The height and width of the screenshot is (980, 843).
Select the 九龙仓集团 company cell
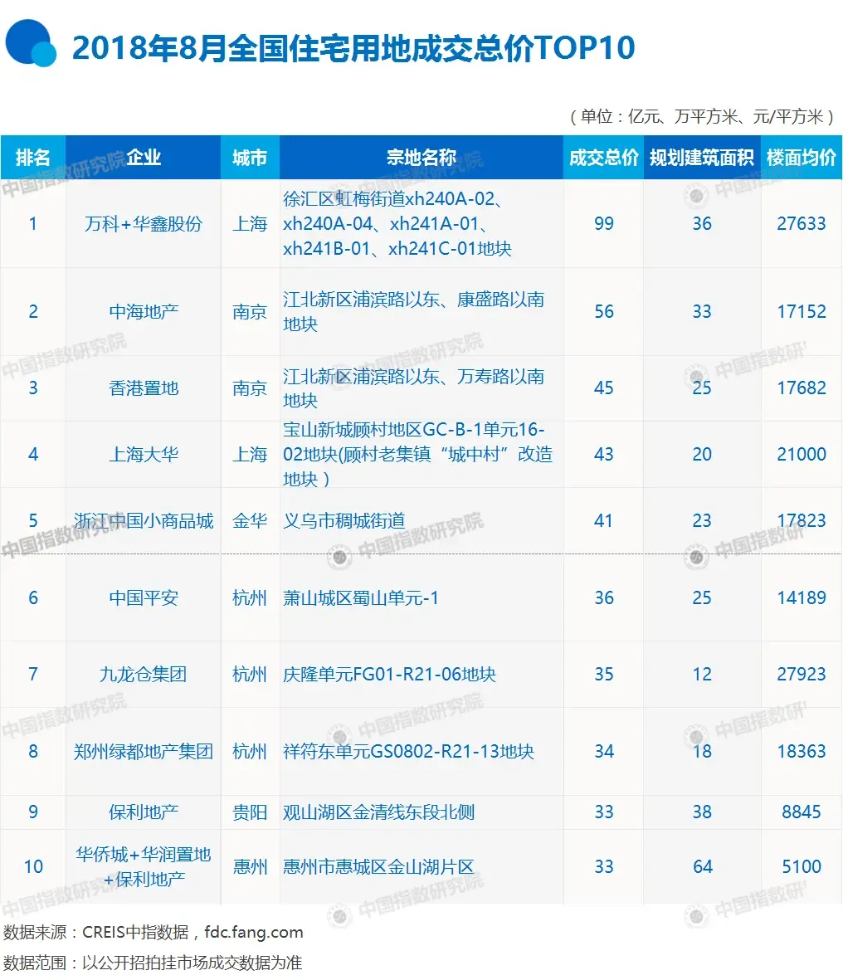(144, 675)
